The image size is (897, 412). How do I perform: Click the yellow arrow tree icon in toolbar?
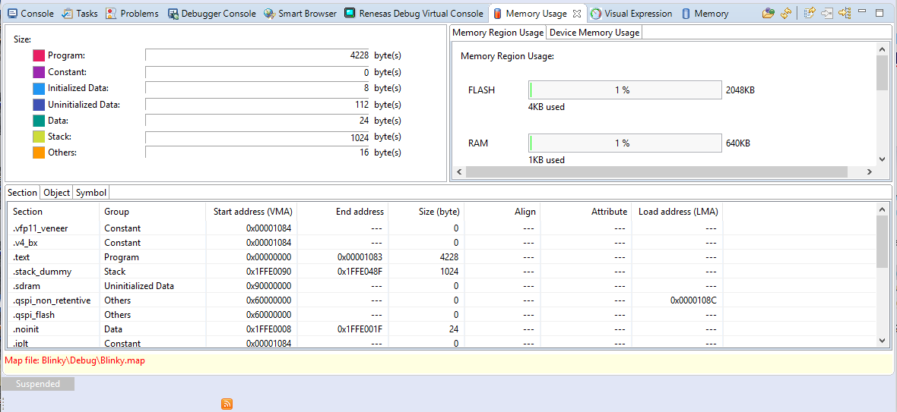coord(845,13)
